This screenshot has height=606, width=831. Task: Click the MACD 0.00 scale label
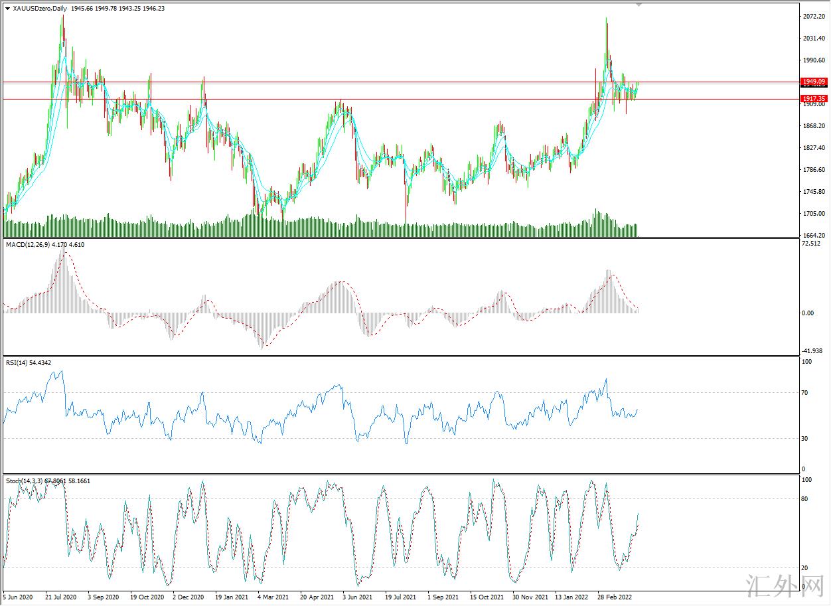click(808, 313)
